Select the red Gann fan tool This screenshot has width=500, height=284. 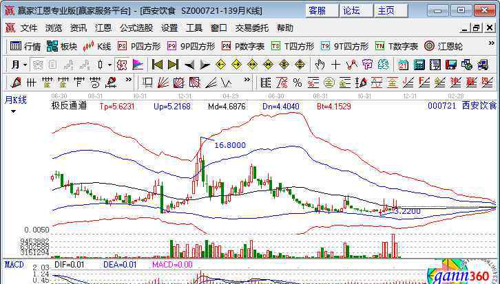pyautogui.click(x=163, y=83)
